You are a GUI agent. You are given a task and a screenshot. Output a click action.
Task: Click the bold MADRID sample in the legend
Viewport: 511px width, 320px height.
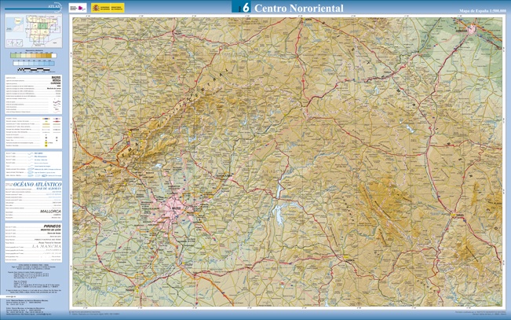pyautogui.click(x=56, y=78)
